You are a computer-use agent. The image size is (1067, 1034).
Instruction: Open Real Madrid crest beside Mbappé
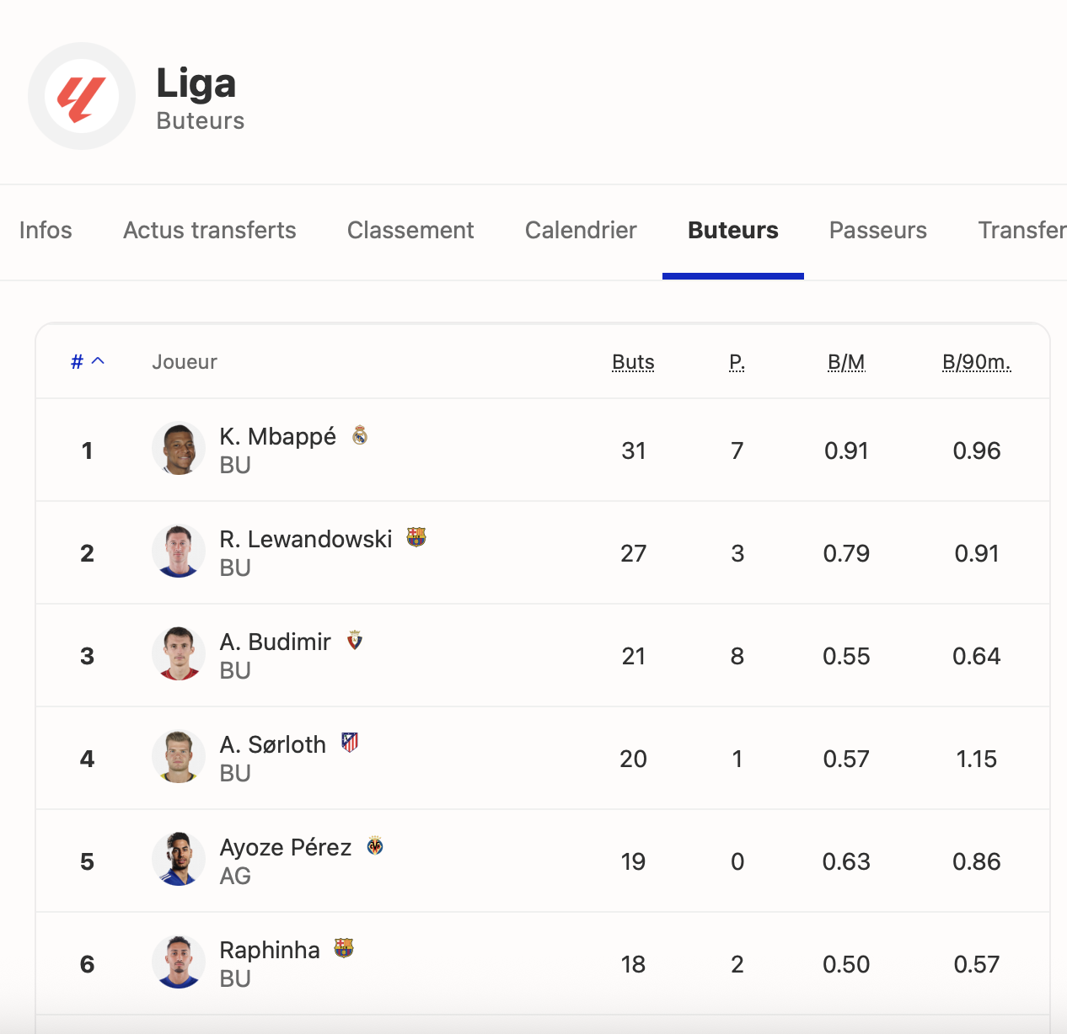360,435
